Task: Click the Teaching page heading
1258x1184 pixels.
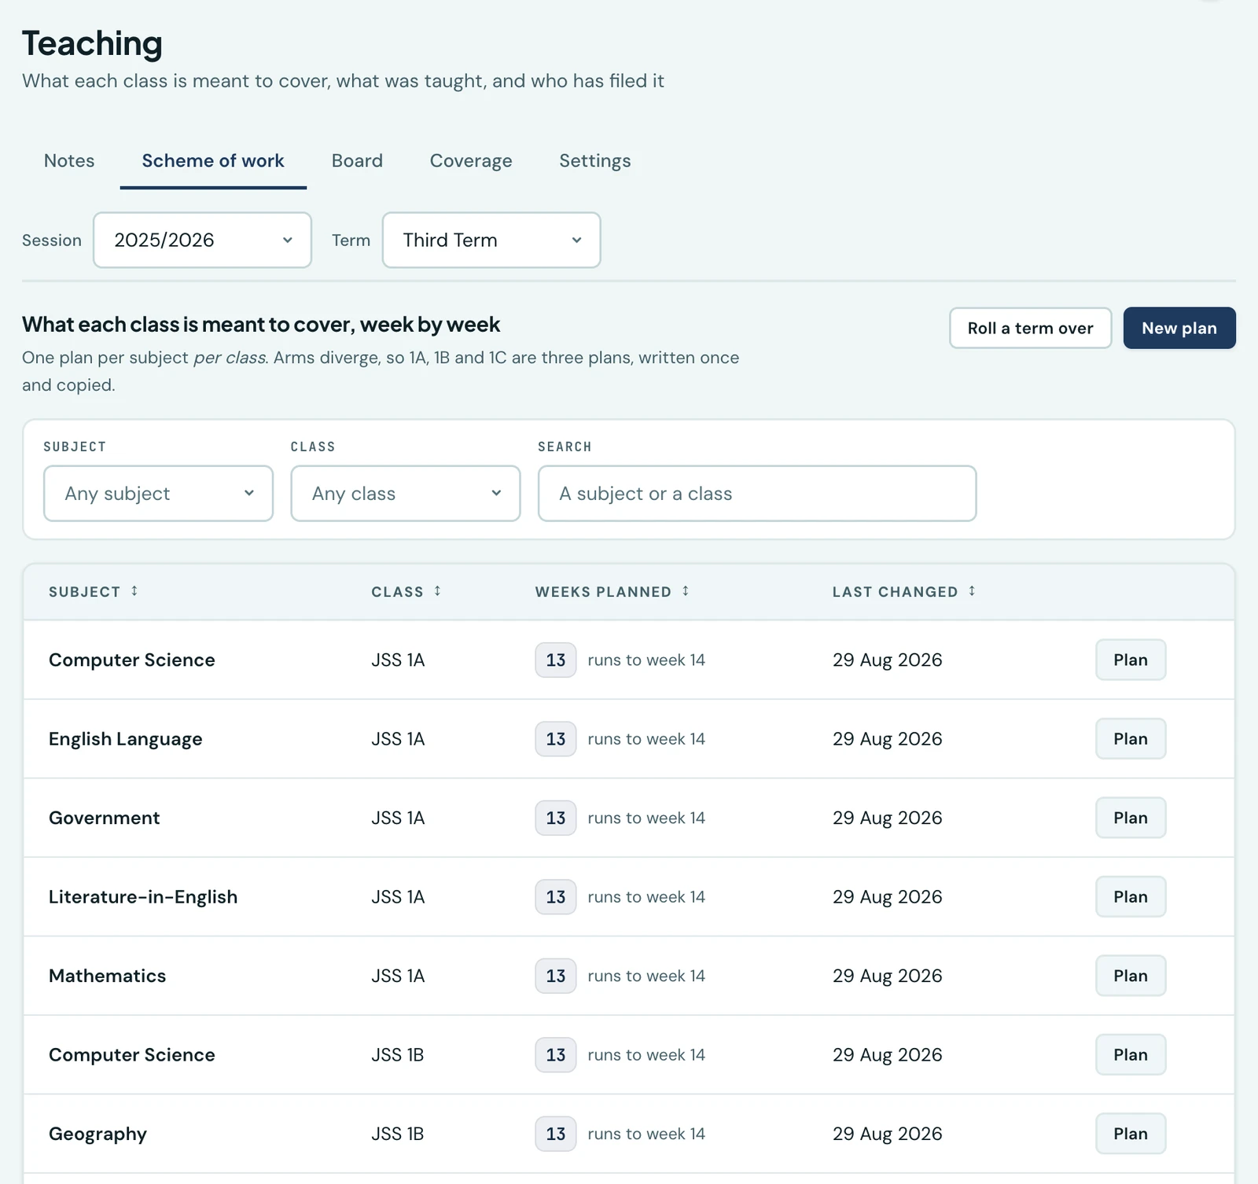Action: pyautogui.click(x=92, y=43)
